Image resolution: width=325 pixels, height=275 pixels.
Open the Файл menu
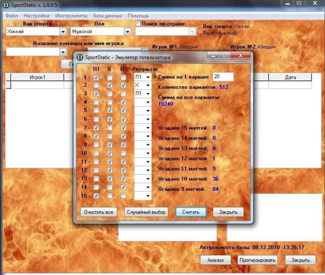click(x=12, y=16)
